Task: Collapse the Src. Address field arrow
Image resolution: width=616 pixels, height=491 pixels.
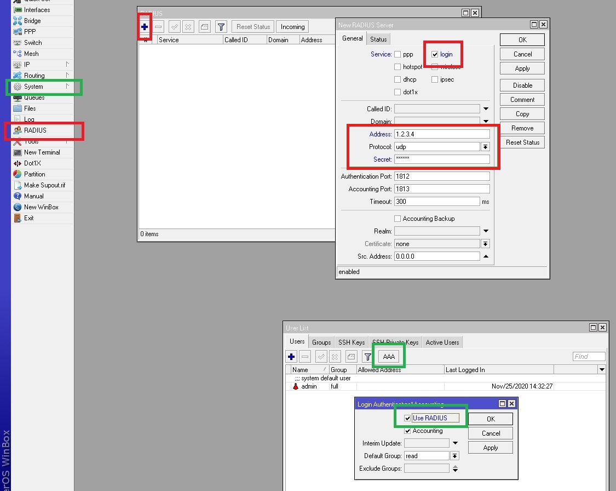Action: [x=486, y=256]
